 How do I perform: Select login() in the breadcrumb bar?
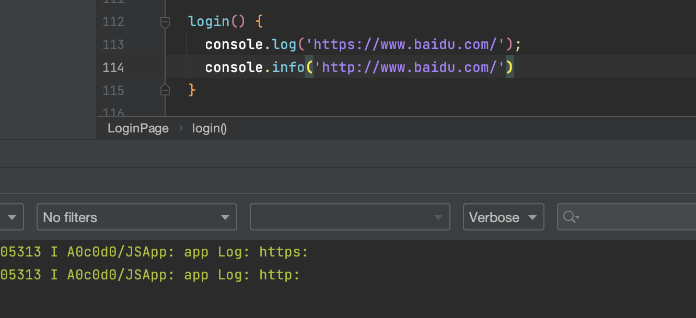[x=210, y=128]
